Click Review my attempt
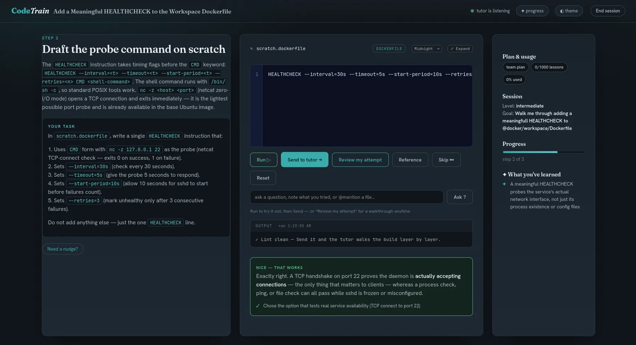This screenshot has width=636, height=345. (360, 160)
